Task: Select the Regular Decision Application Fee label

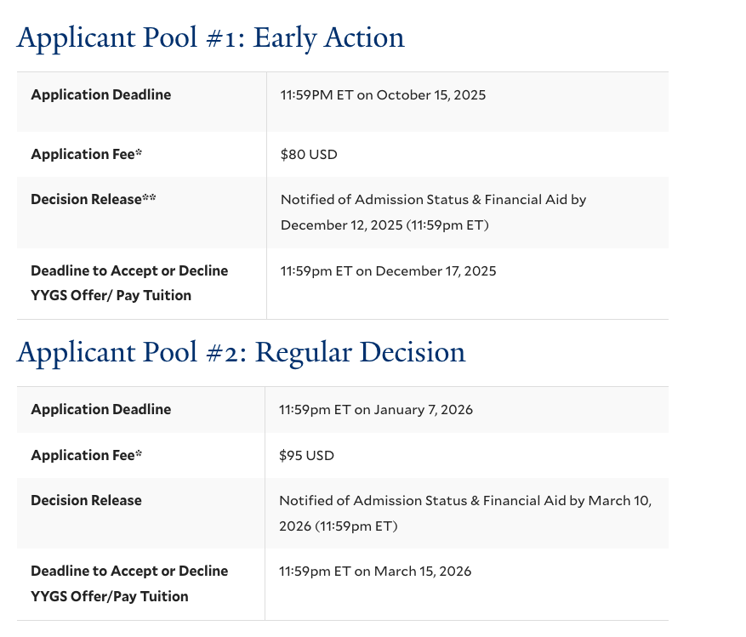Action: [x=86, y=455]
